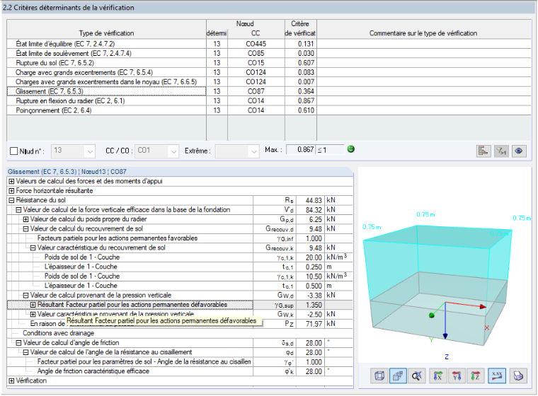Toggle the x.xx dimension values display
The image size is (538, 396).
[497, 375]
